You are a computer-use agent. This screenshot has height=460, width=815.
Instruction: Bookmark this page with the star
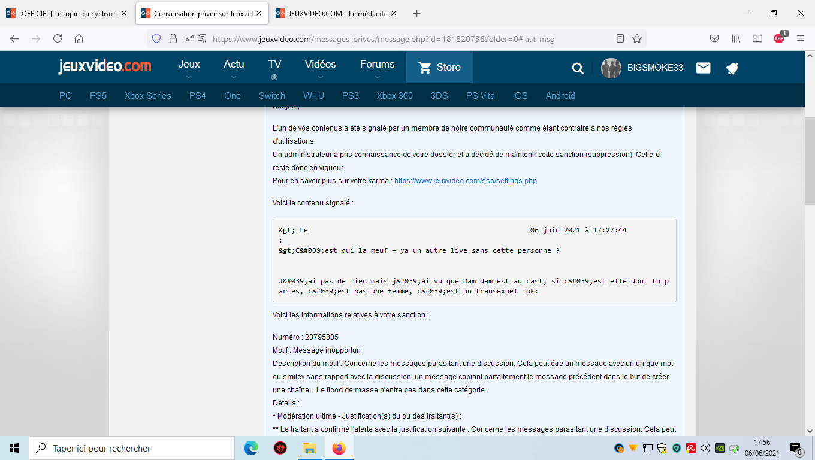coord(637,38)
